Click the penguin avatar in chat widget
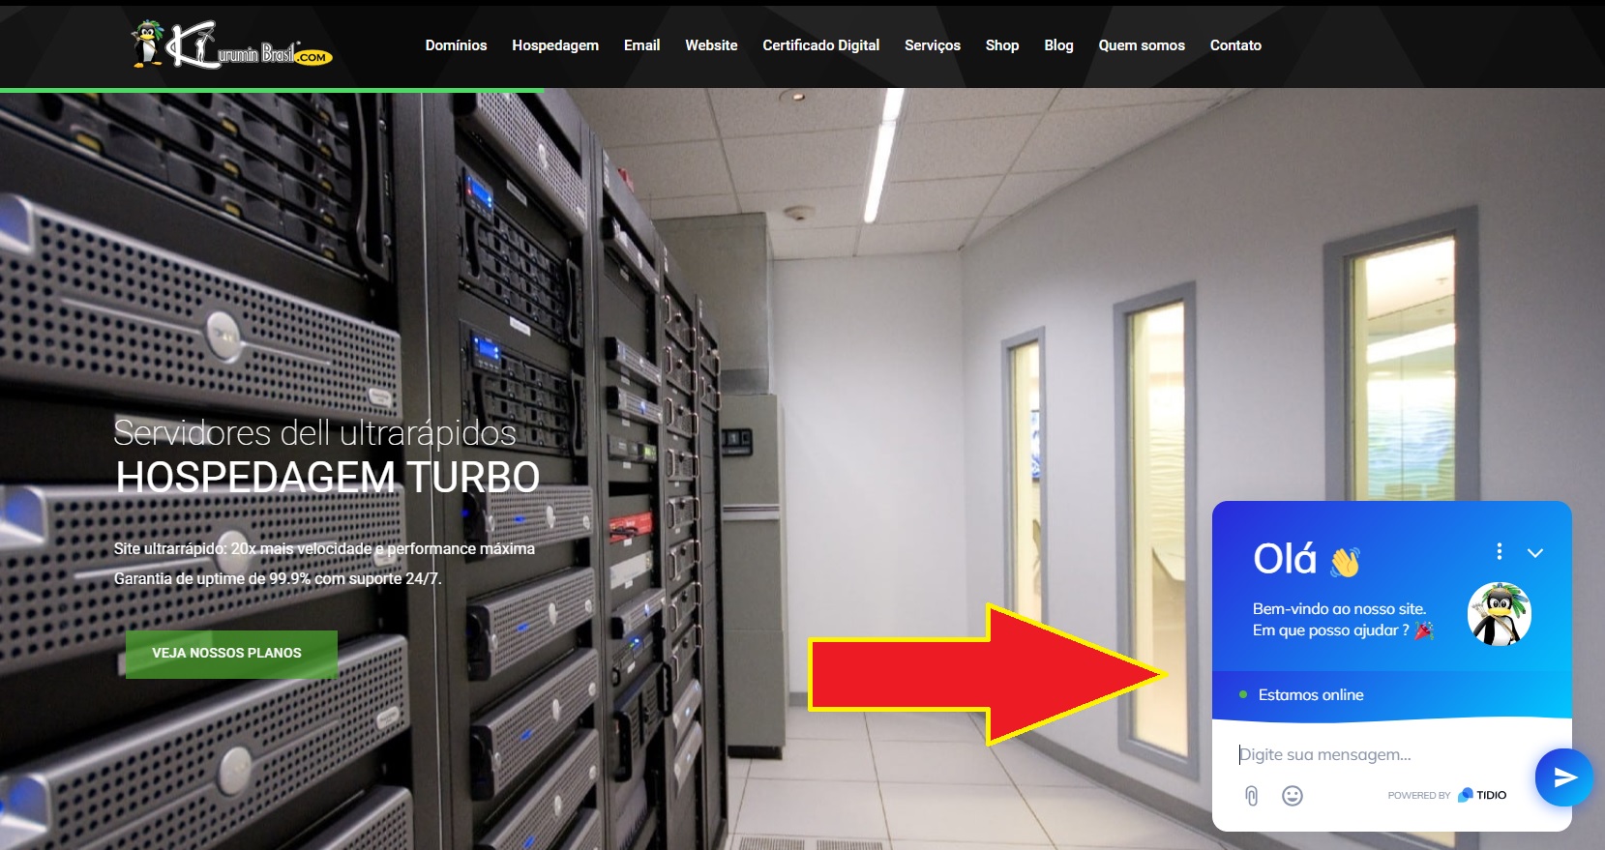Image resolution: width=1605 pixels, height=850 pixels. click(1499, 614)
